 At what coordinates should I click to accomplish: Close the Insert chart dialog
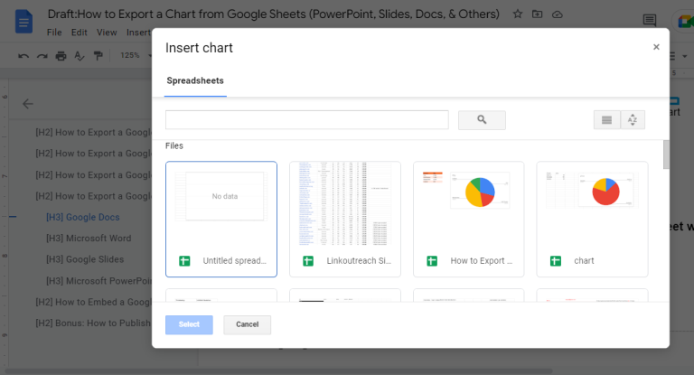pos(656,47)
